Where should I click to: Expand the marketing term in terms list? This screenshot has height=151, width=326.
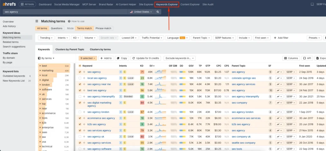pos(40,71)
